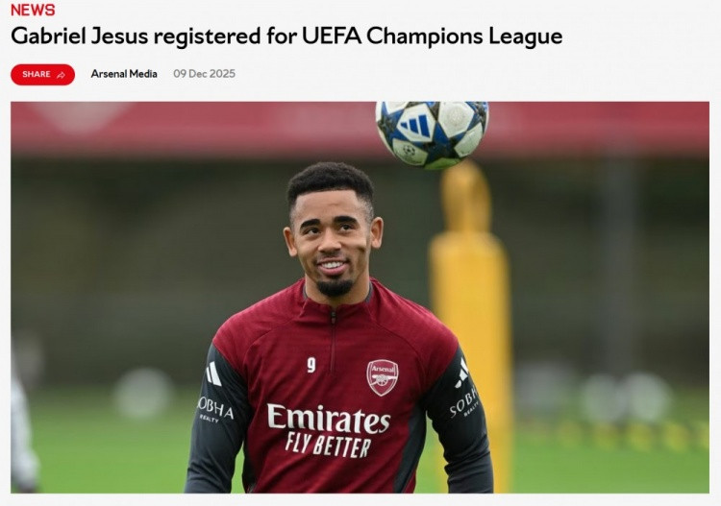Click the Sobha logo on the right sleeve

point(464,402)
